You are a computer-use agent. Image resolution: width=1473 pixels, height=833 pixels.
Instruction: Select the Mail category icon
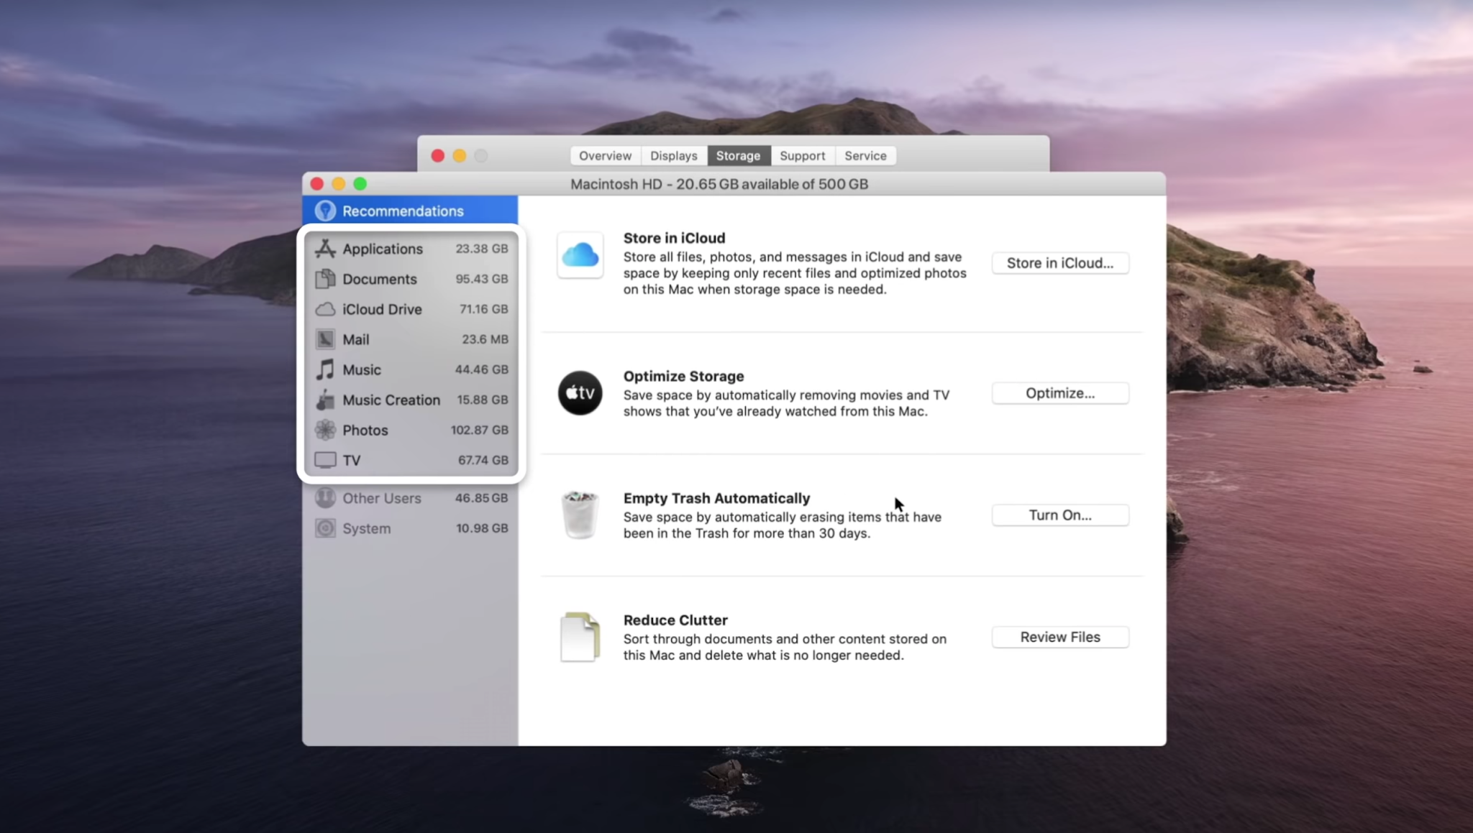tap(326, 339)
